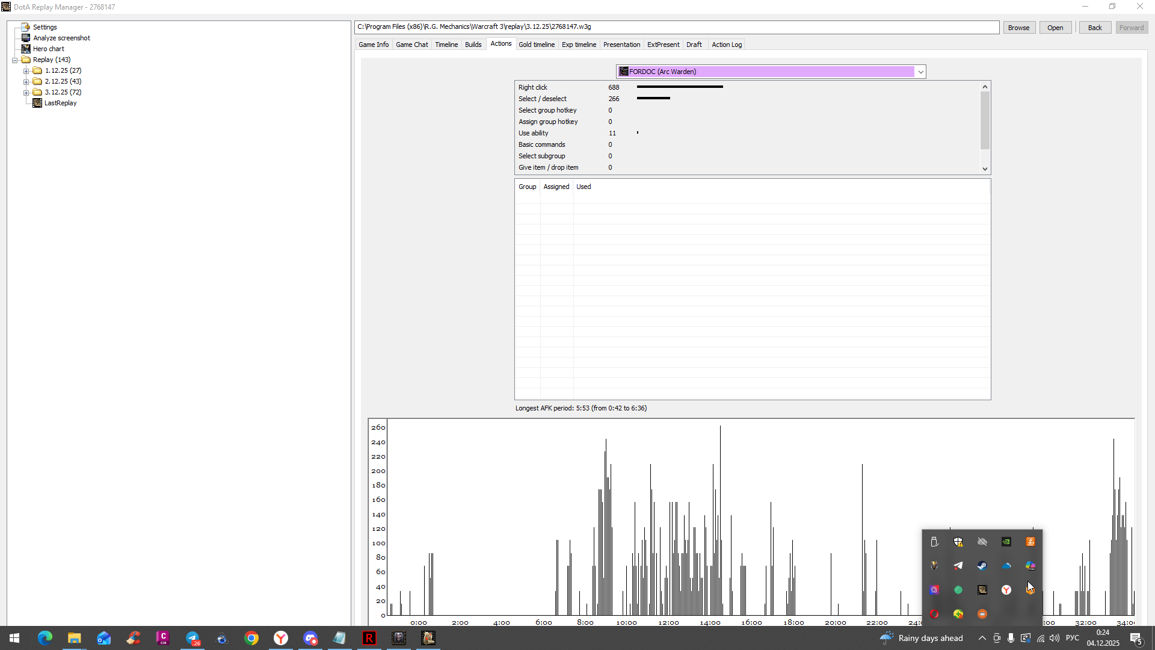Image resolution: width=1155 pixels, height=650 pixels.
Task: Click Analyze screenshot icon in sidebar
Action: pos(26,38)
